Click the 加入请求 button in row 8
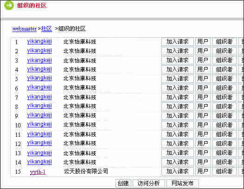 pyautogui.click(x=178, y=107)
